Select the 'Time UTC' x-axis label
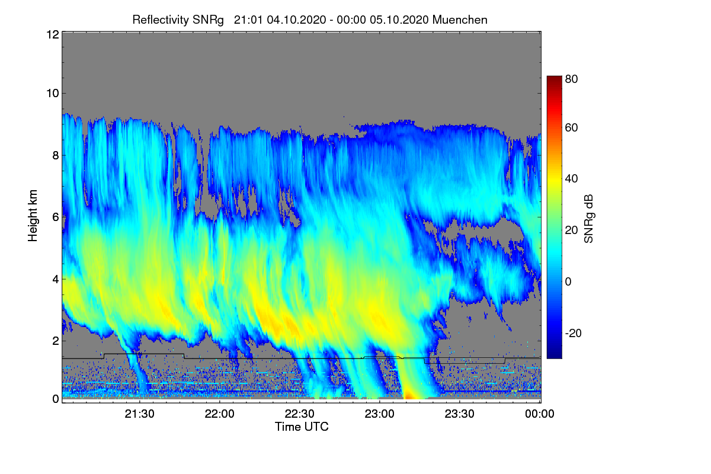Image resolution: width=711 pixels, height=474 pixels. tap(302, 427)
